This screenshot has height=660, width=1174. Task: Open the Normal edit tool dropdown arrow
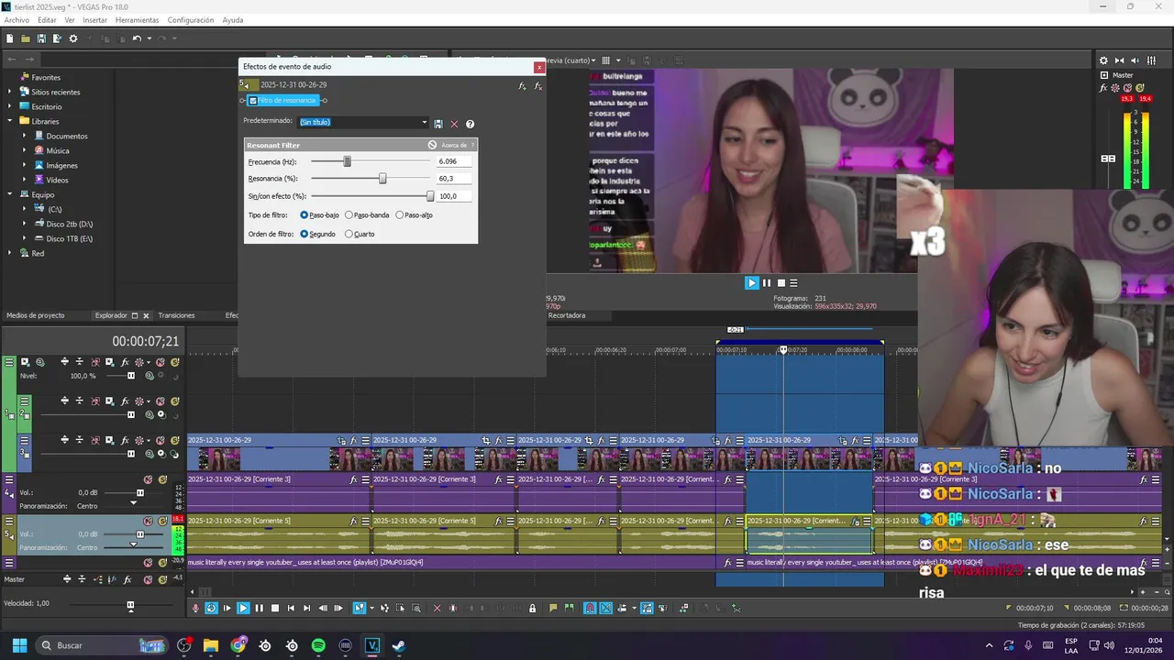(x=371, y=608)
